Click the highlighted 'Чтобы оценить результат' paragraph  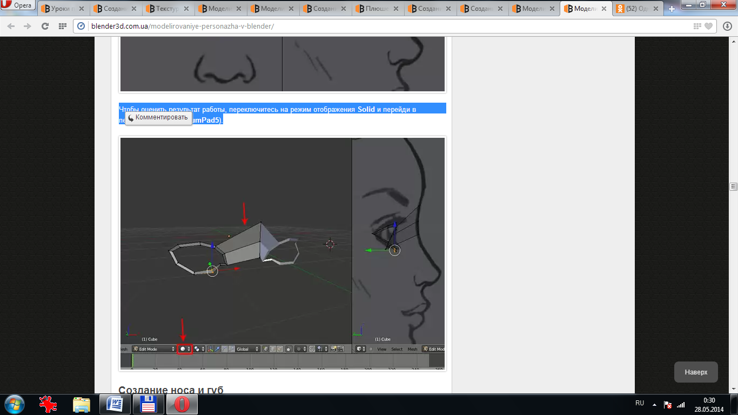(x=283, y=114)
